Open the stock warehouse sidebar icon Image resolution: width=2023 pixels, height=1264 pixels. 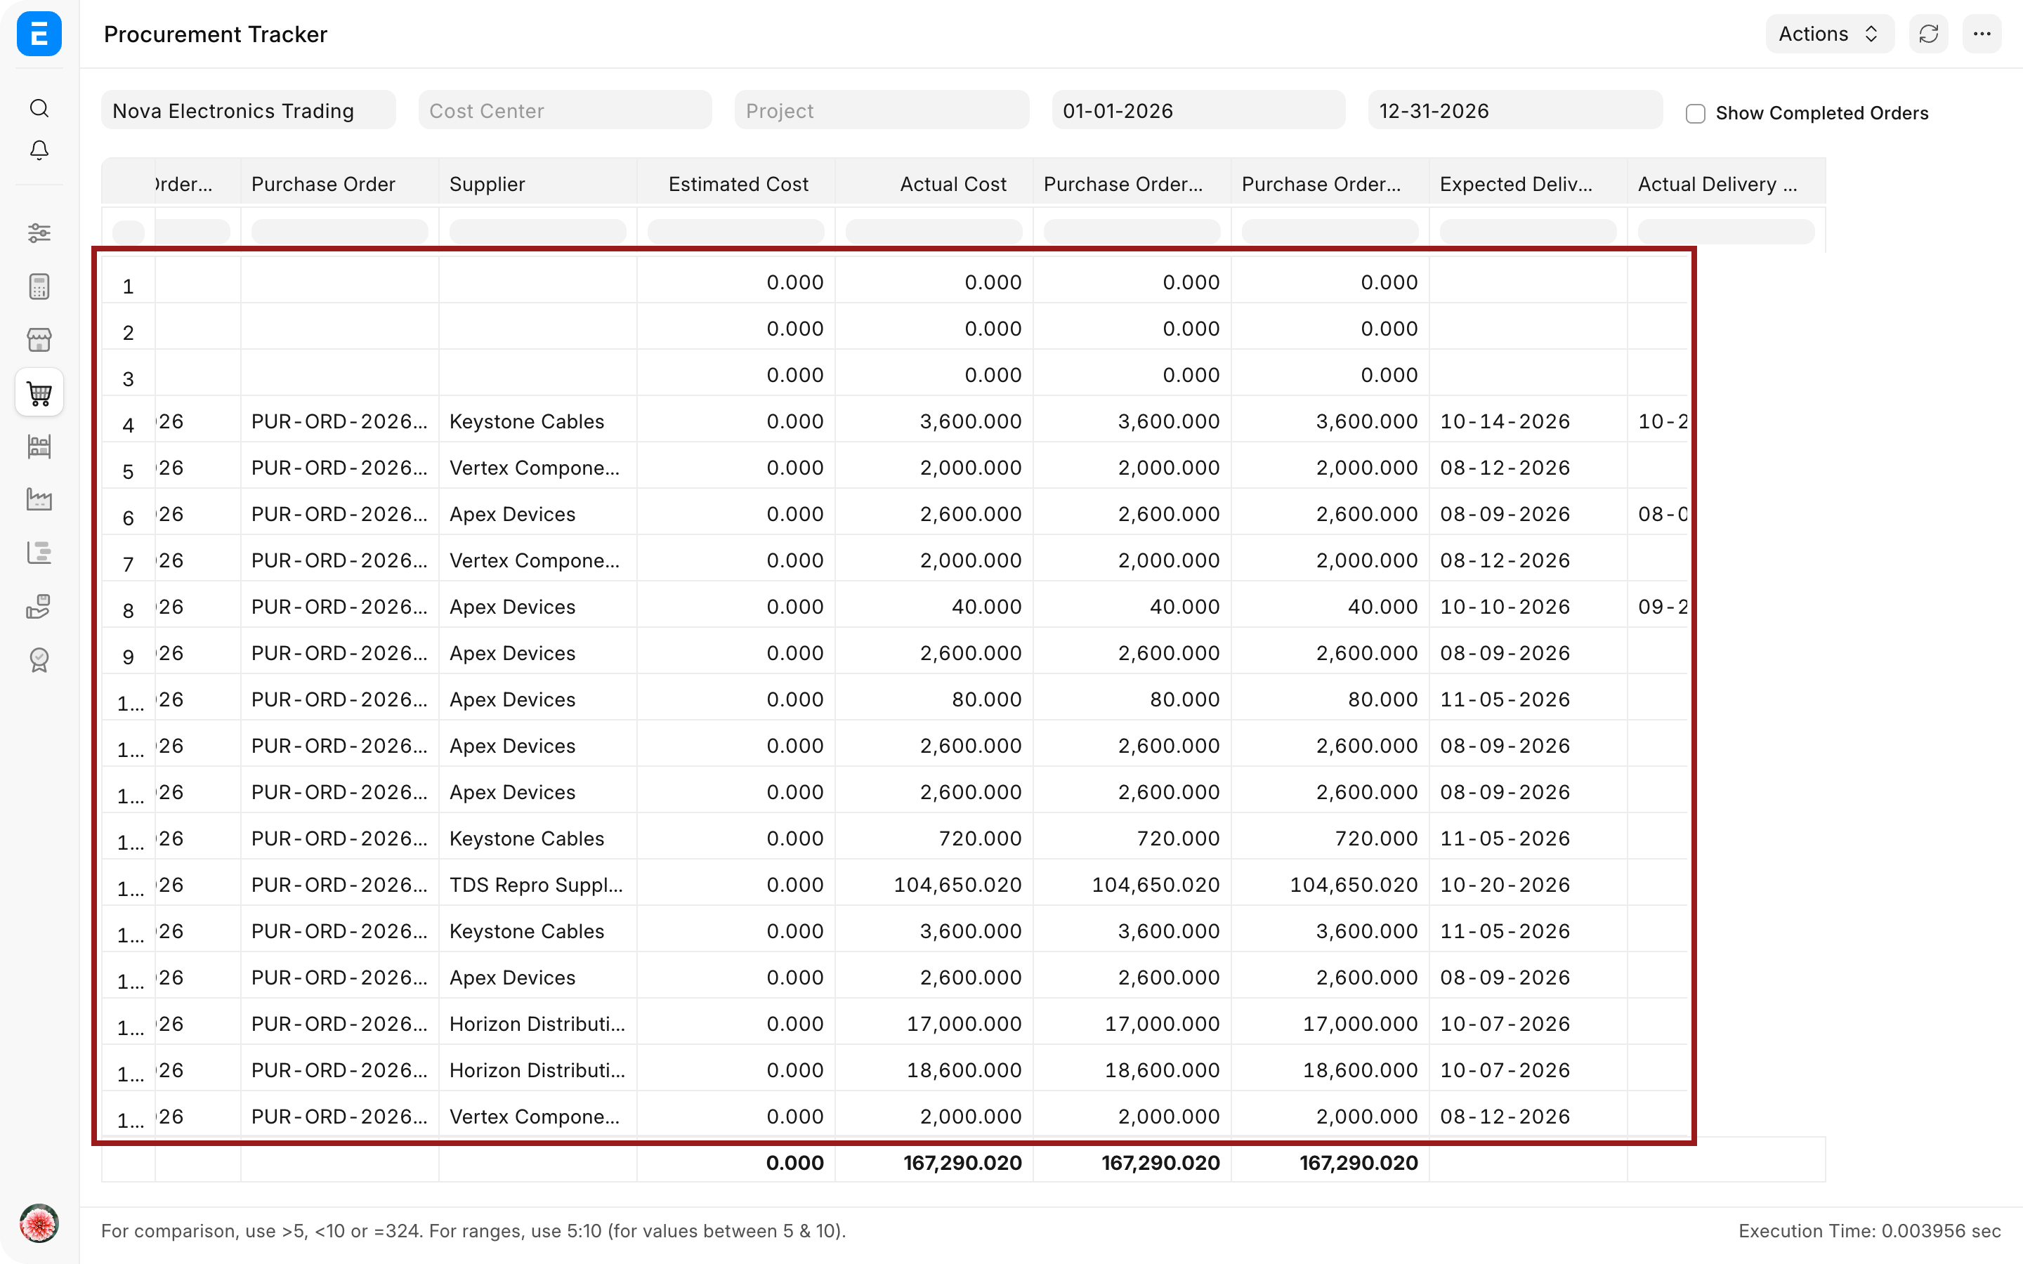[x=39, y=447]
